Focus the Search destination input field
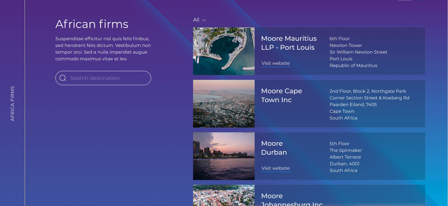448x206 pixels. (x=106, y=78)
